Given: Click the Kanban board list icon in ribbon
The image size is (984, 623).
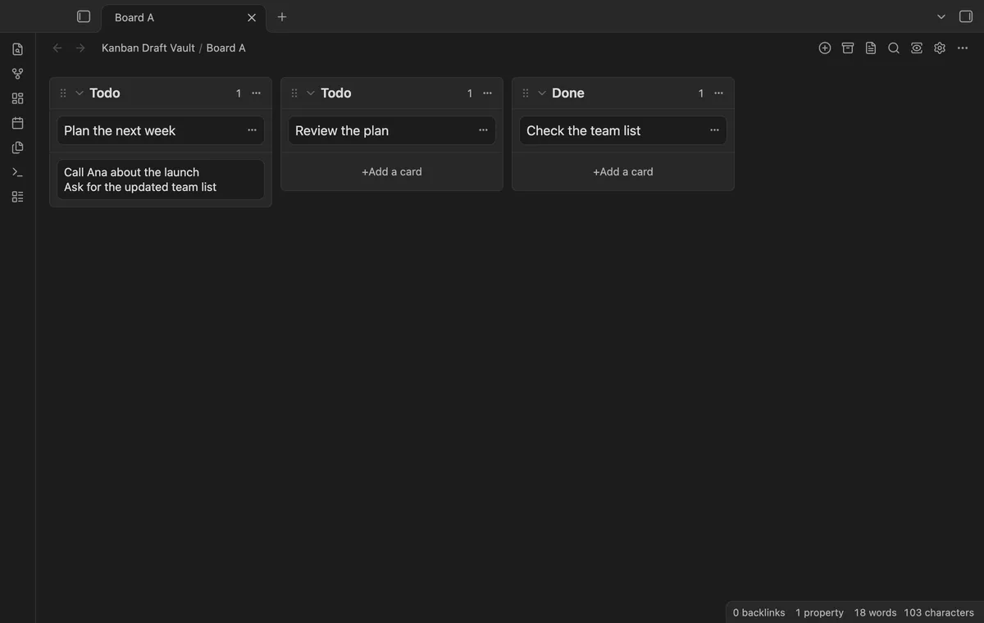Looking at the screenshot, I should [17, 197].
